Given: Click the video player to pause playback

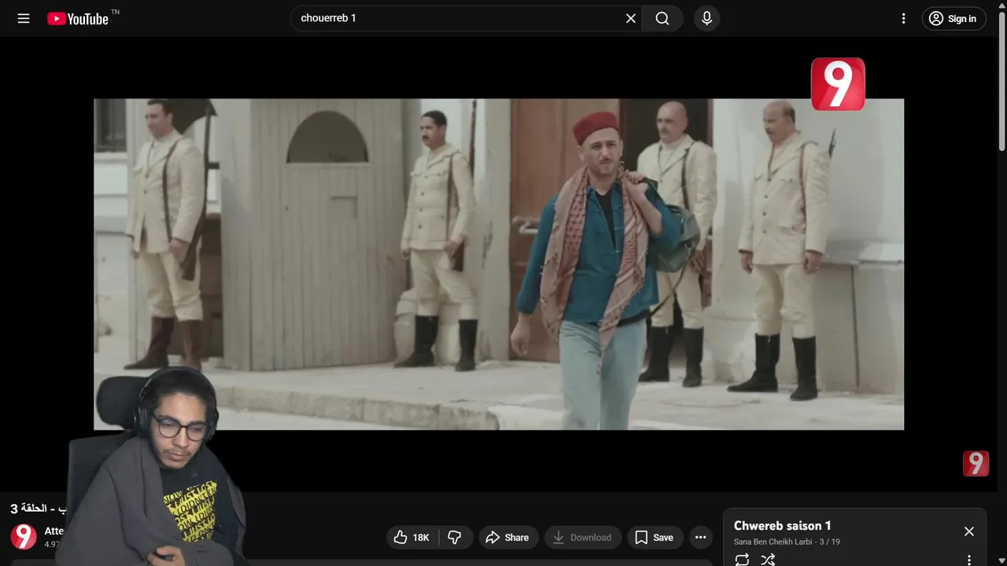Looking at the screenshot, I should click(499, 264).
